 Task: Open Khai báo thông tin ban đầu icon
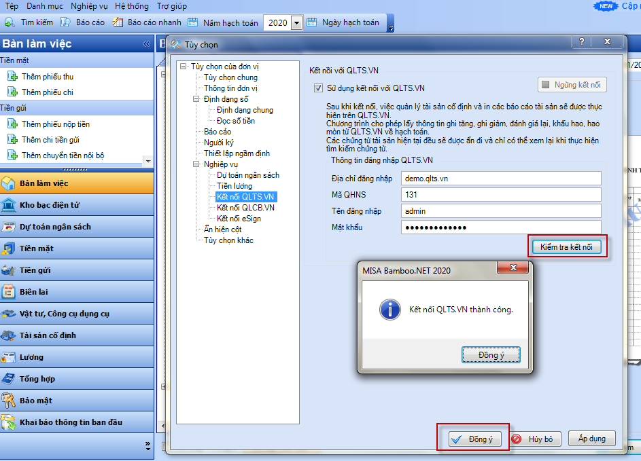point(8,422)
